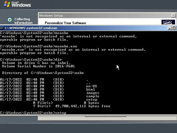This screenshot has width=177, height=133.
Task: Click the 'msoobe.exe' command line
Action: point(38,46)
